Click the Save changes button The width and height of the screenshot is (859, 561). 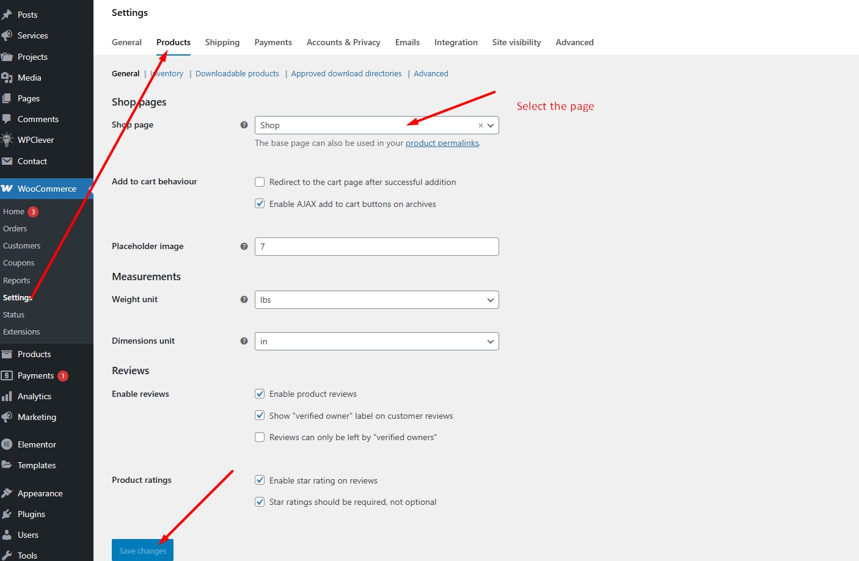pyautogui.click(x=142, y=550)
